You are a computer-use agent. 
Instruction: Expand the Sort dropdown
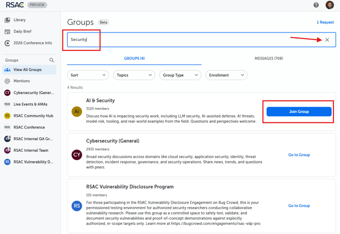click(88, 75)
